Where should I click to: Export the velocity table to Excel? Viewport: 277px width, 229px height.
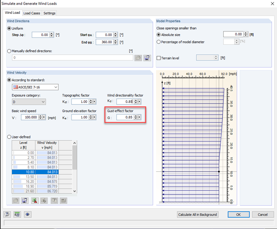(x=35, y=201)
